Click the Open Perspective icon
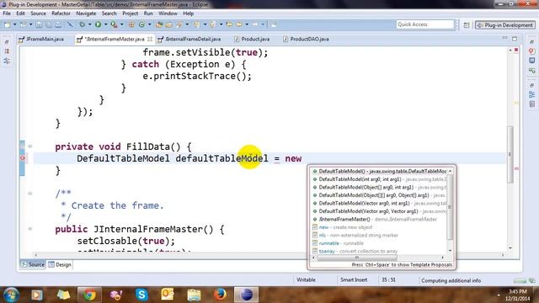 click(x=467, y=25)
